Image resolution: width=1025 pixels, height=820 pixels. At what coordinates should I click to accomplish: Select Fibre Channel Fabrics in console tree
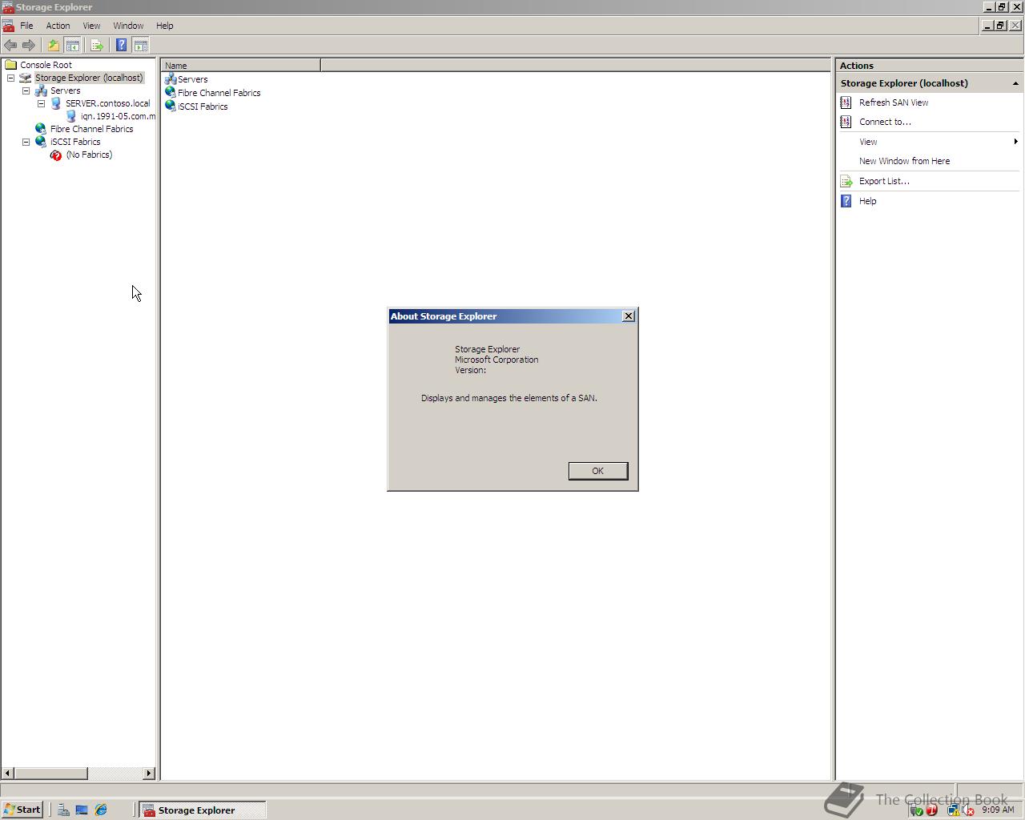point(91,129)
